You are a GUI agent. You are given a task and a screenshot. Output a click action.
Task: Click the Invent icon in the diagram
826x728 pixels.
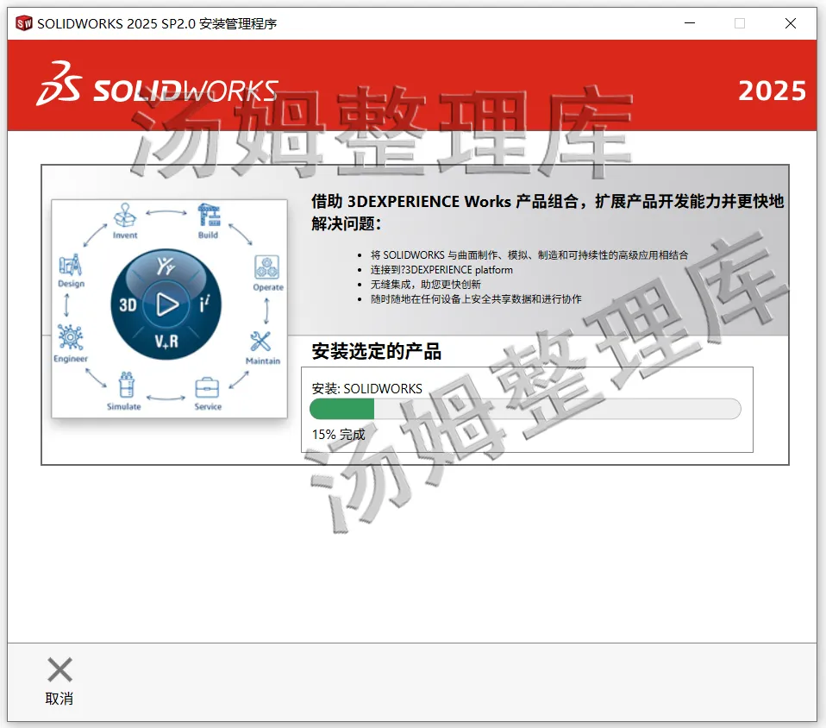(125, 215)
